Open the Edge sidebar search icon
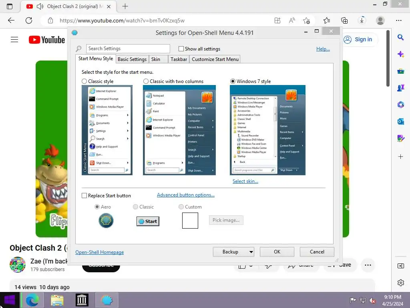 pyautogui.click(x=400, y=37)
